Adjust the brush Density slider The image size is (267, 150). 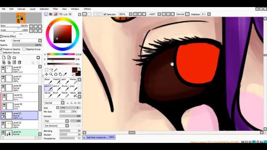pos(70,116)
